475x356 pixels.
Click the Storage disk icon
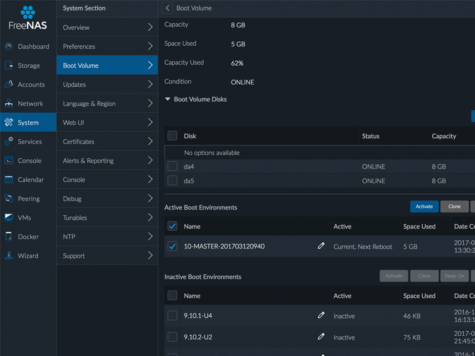point(9,65)
